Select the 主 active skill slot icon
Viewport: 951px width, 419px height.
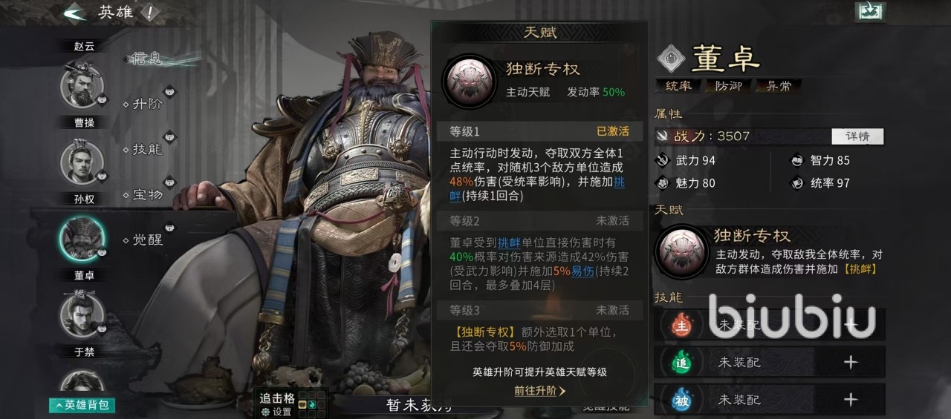(x=681, y=324)
